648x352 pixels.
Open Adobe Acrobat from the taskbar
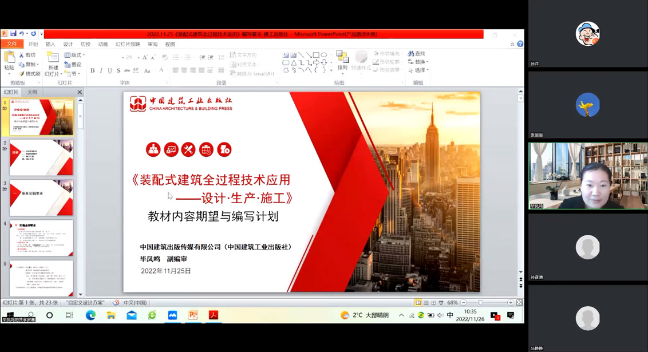pyautogui.click(x=214, y=315)
